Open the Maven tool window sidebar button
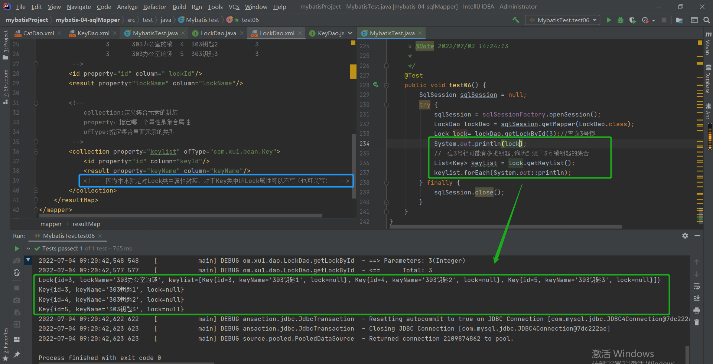This screenshot has width=713, height=364. 708,43
